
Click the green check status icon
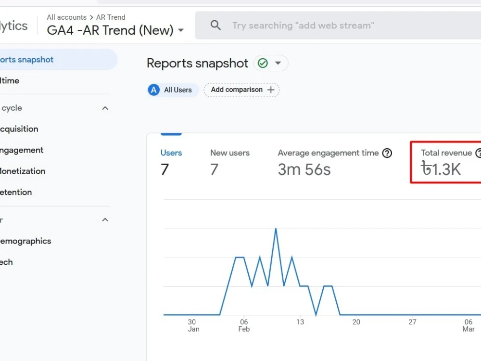(263, 63)
